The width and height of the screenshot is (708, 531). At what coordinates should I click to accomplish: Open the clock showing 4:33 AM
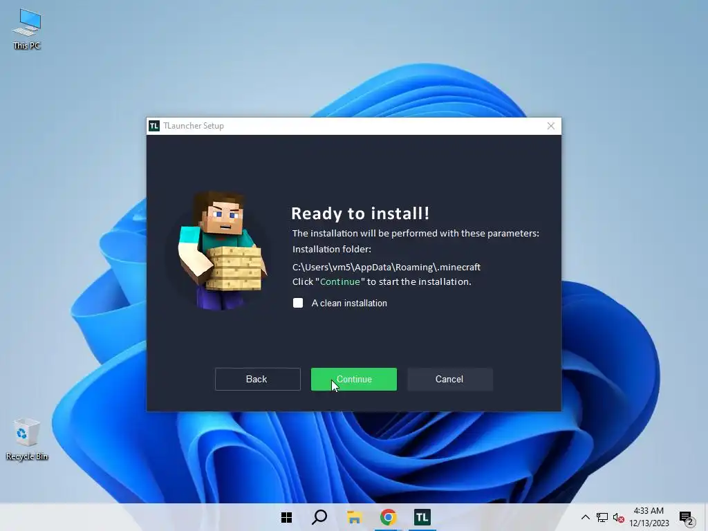coord(649,517)
